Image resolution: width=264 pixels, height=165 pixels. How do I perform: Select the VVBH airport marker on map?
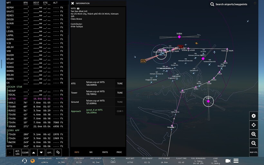(x=179, y=37)
